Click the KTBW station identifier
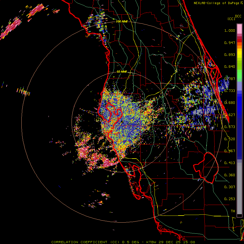The width and height of the screenshot is (244, 244). click(152, 242)
